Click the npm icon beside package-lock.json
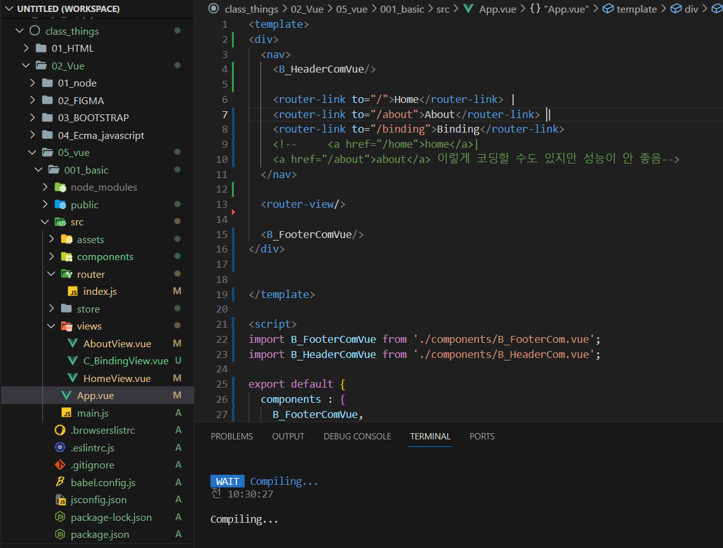This screenshot has width=723, height=548. (60, 517)
